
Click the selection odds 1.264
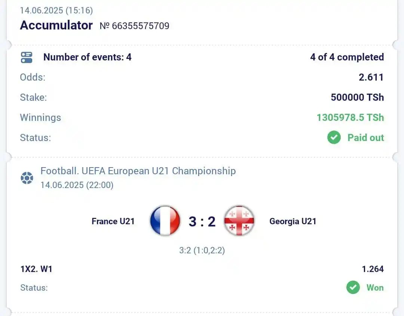[373, 269]
